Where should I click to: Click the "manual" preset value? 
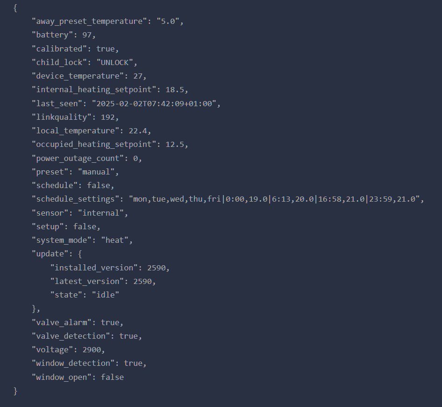pyautogui.click(x=96, y=172)
